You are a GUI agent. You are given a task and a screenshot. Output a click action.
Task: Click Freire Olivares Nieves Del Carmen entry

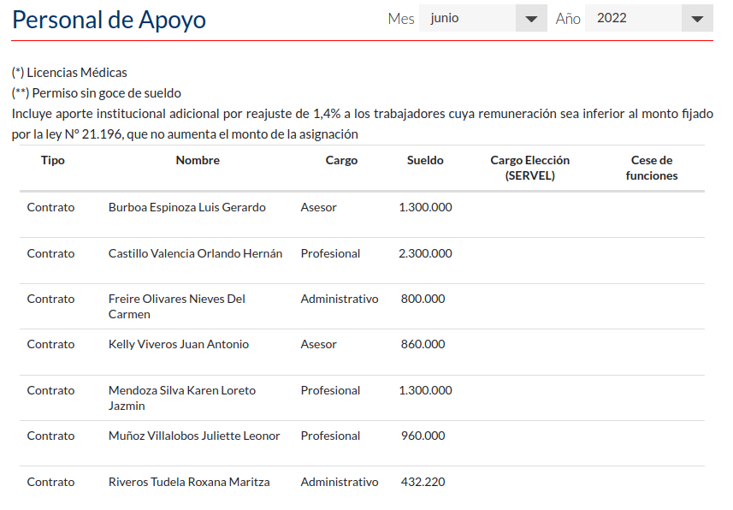point(177,306)
